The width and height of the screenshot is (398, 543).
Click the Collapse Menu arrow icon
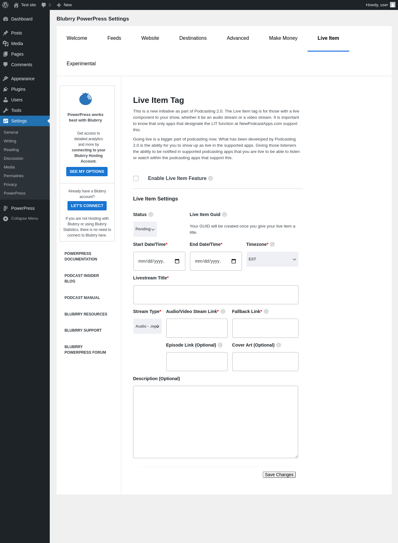click(x=6, y=219)
